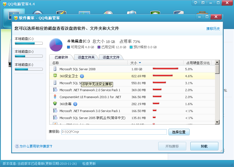Open main window menu icon in title bar
This screenshot has width=234, height=167.
[x=203, y=3]
